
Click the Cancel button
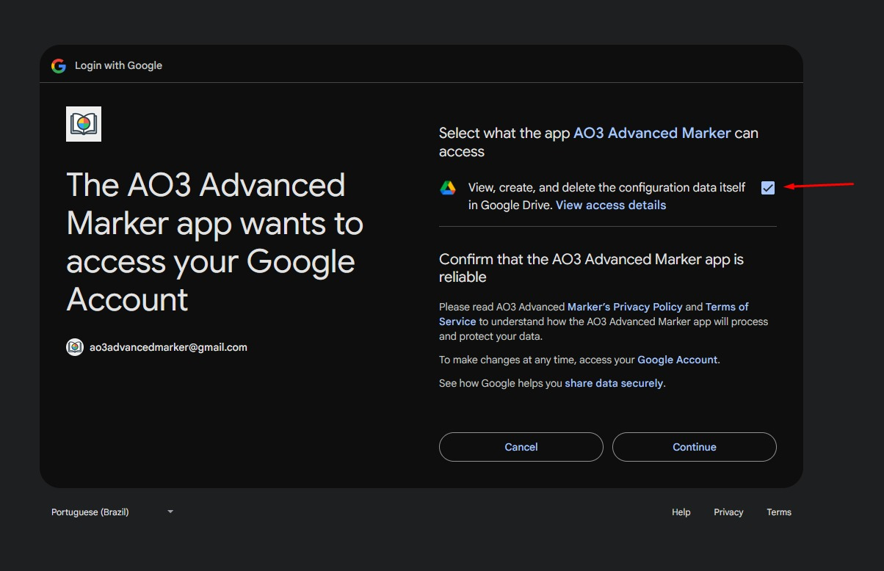[521, 447]
